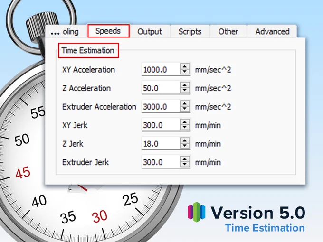Switch to the Speeds tab
323x242 pixels.
pyautogui.click(x=109, y=31)
